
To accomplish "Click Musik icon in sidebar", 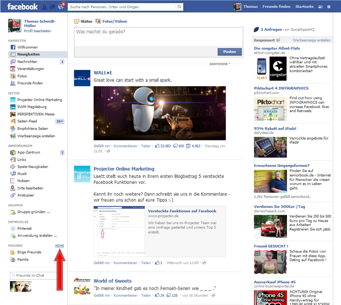I will [13, 174].
